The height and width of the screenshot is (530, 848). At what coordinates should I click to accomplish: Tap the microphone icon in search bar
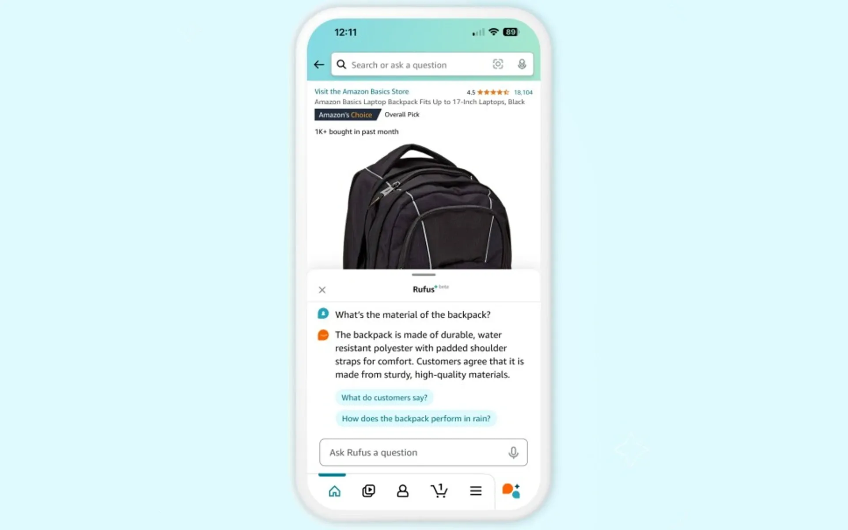[x=522, y=65]
